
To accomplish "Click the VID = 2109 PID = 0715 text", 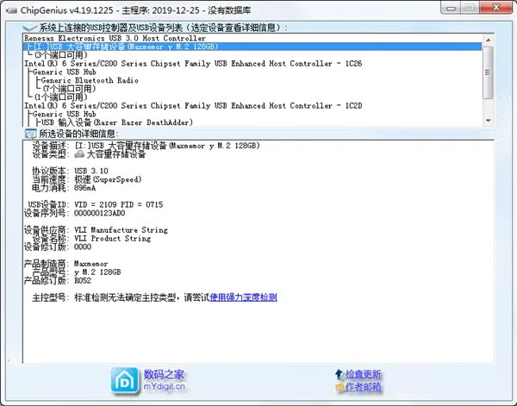I will tap(119, 204).
